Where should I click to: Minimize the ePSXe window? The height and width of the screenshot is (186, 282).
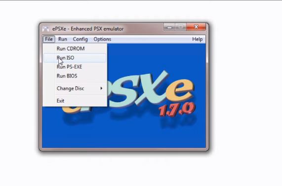(169, 27)
